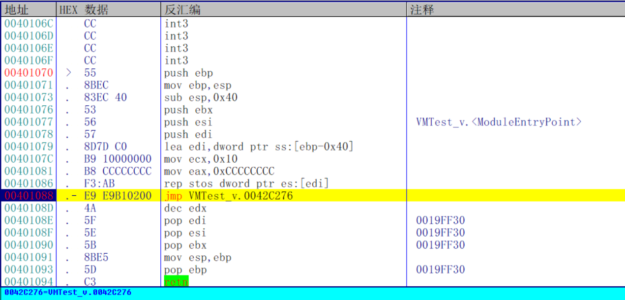Click the 反汇编 column header

[284, 9]
